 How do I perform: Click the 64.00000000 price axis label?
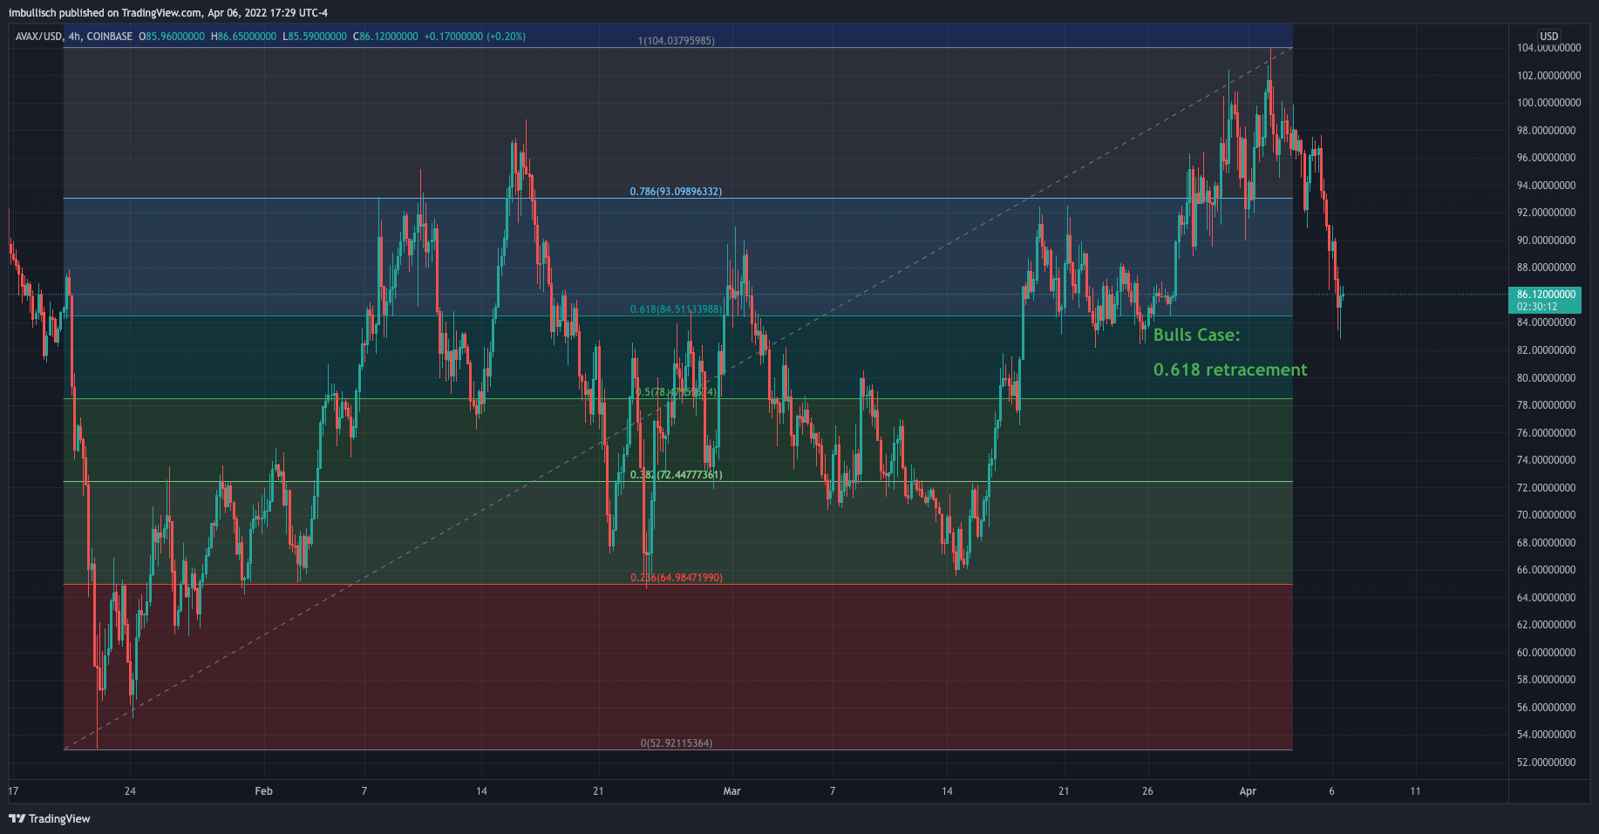pyautogui.click(x=1548, y=598)
